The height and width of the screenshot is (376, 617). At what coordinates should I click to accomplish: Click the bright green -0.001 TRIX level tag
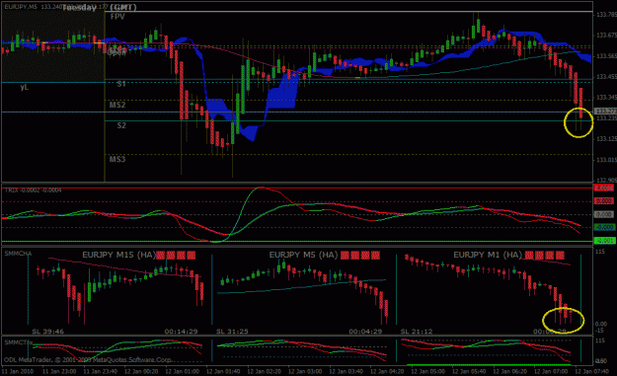(x=604, y=241)
